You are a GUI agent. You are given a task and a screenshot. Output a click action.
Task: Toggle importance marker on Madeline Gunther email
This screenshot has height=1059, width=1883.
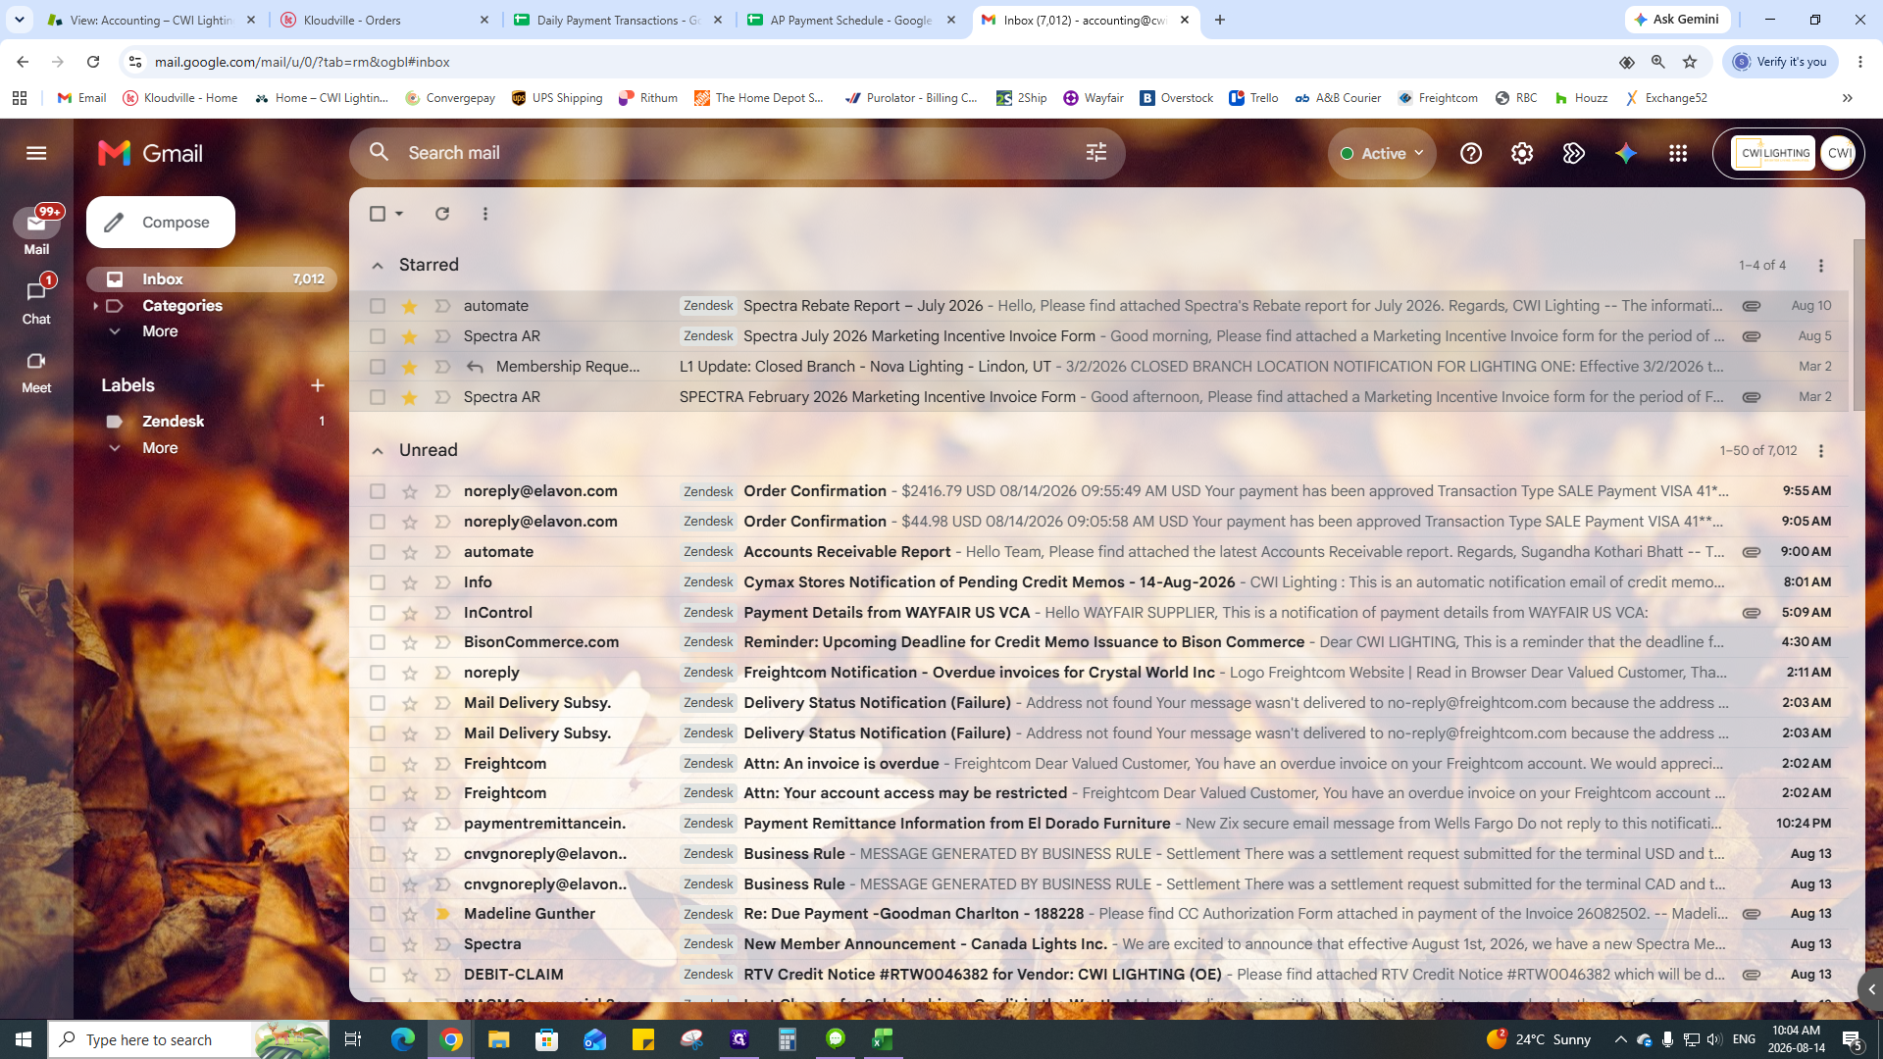(x=442, y=914)
